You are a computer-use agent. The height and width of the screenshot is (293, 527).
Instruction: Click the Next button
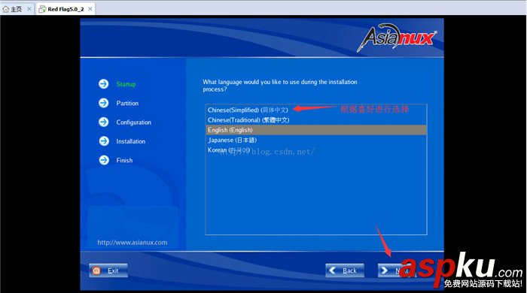point(397,270)
